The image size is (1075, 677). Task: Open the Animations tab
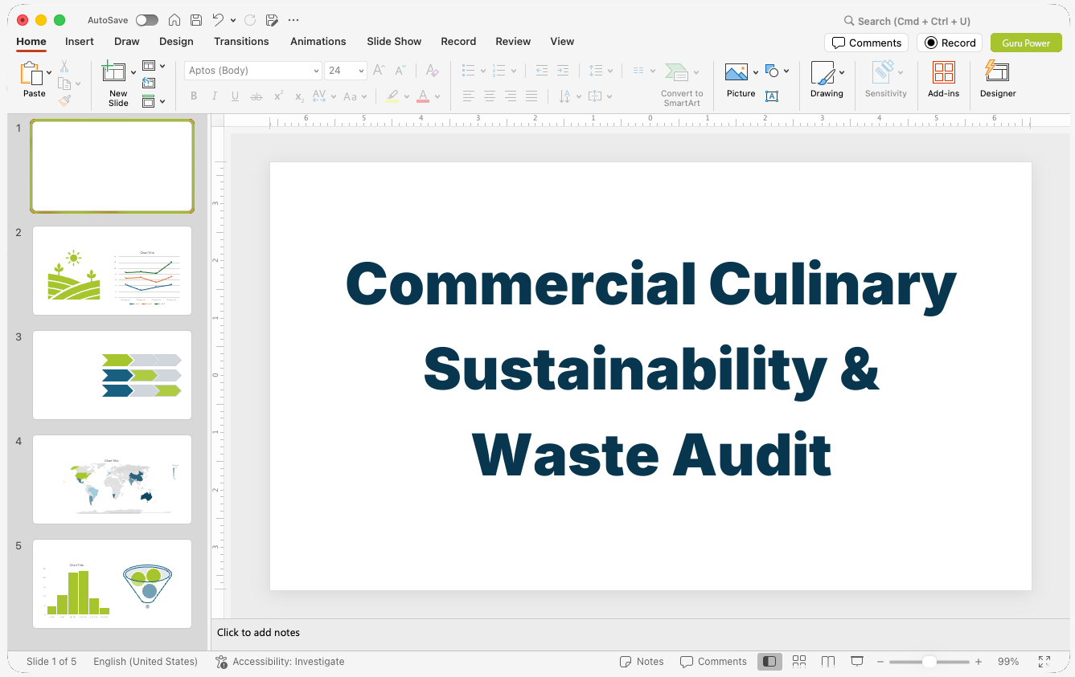coord(318,42)
